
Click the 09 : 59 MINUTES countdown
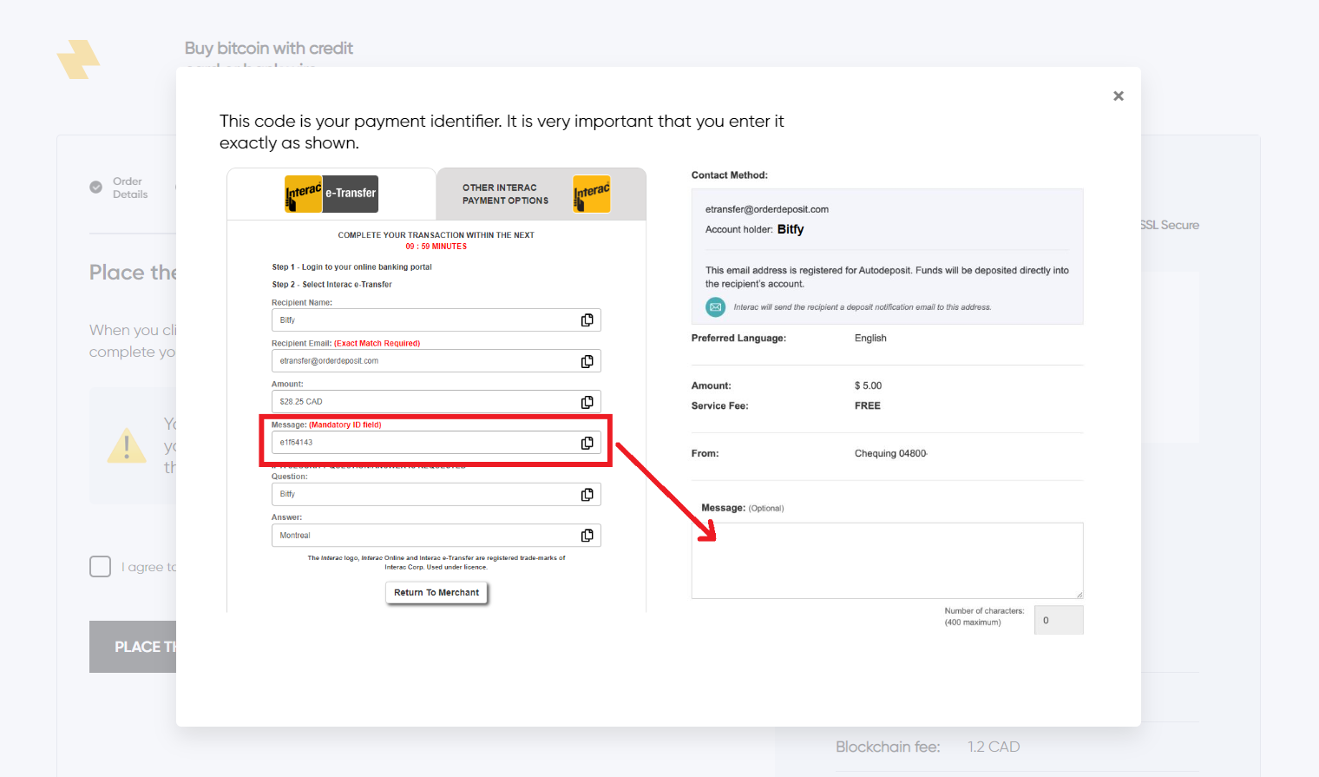coord(436,247)
